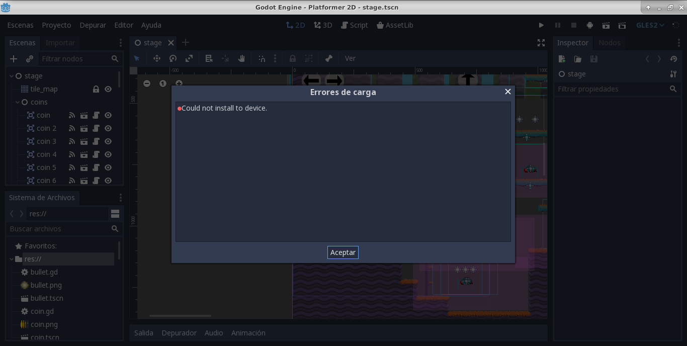Hide the coin 5 node

(x=108, y=167)
